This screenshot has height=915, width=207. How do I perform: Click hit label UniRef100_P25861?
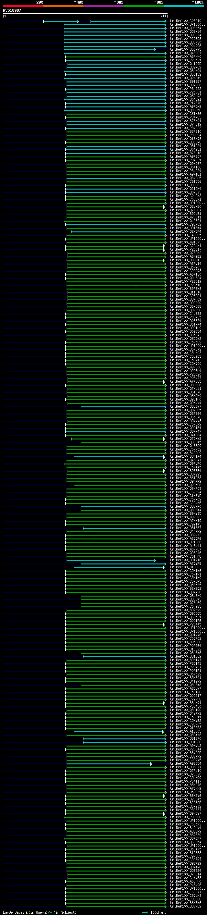[x=186, y=93]
